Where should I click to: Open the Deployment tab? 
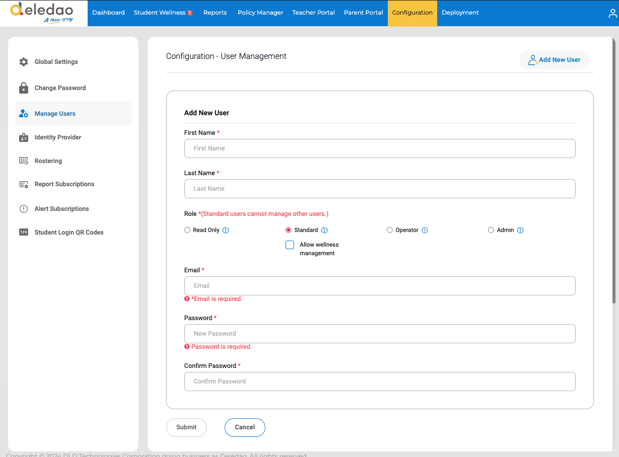pos(460,13)
